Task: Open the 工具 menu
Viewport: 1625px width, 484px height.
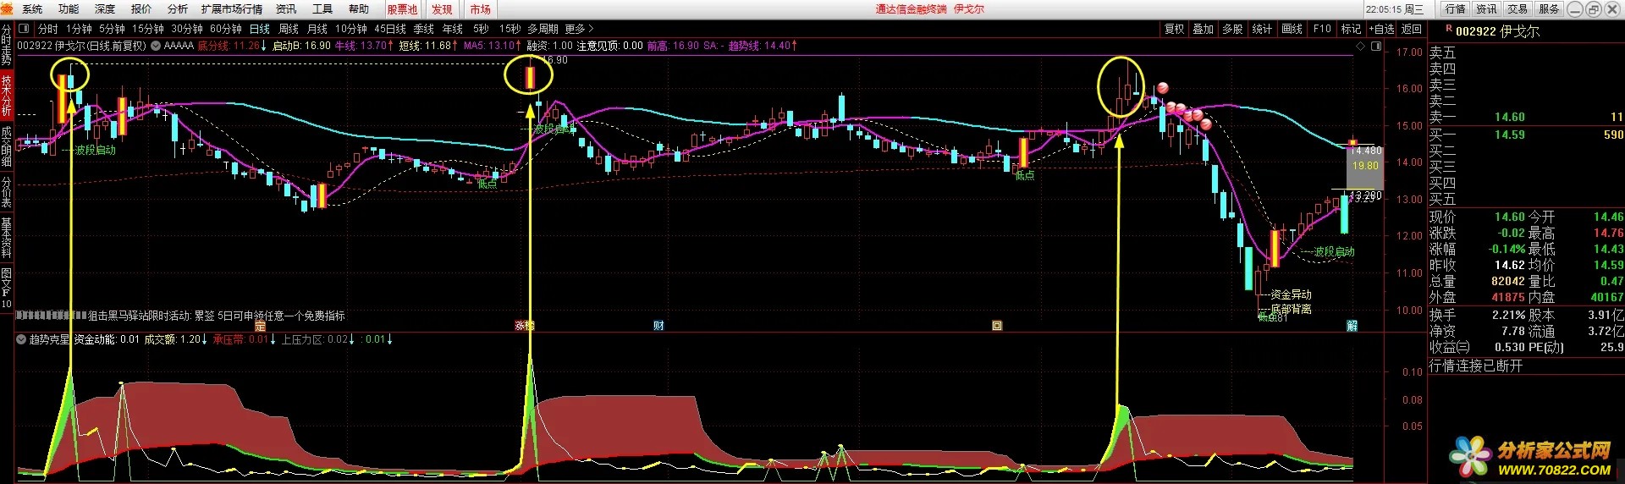Action: tap(322, 9)
